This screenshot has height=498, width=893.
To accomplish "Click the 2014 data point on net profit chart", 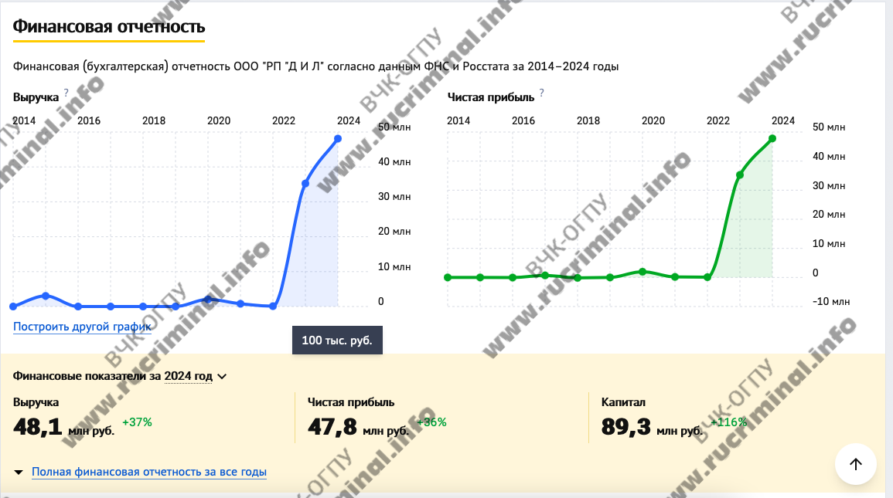I will point(448,277).
